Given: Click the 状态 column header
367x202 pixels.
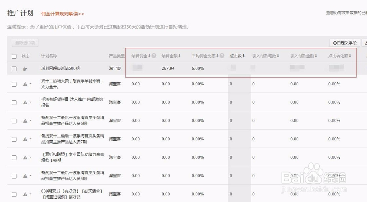Looking at the screenshot, I should [26, 56].
